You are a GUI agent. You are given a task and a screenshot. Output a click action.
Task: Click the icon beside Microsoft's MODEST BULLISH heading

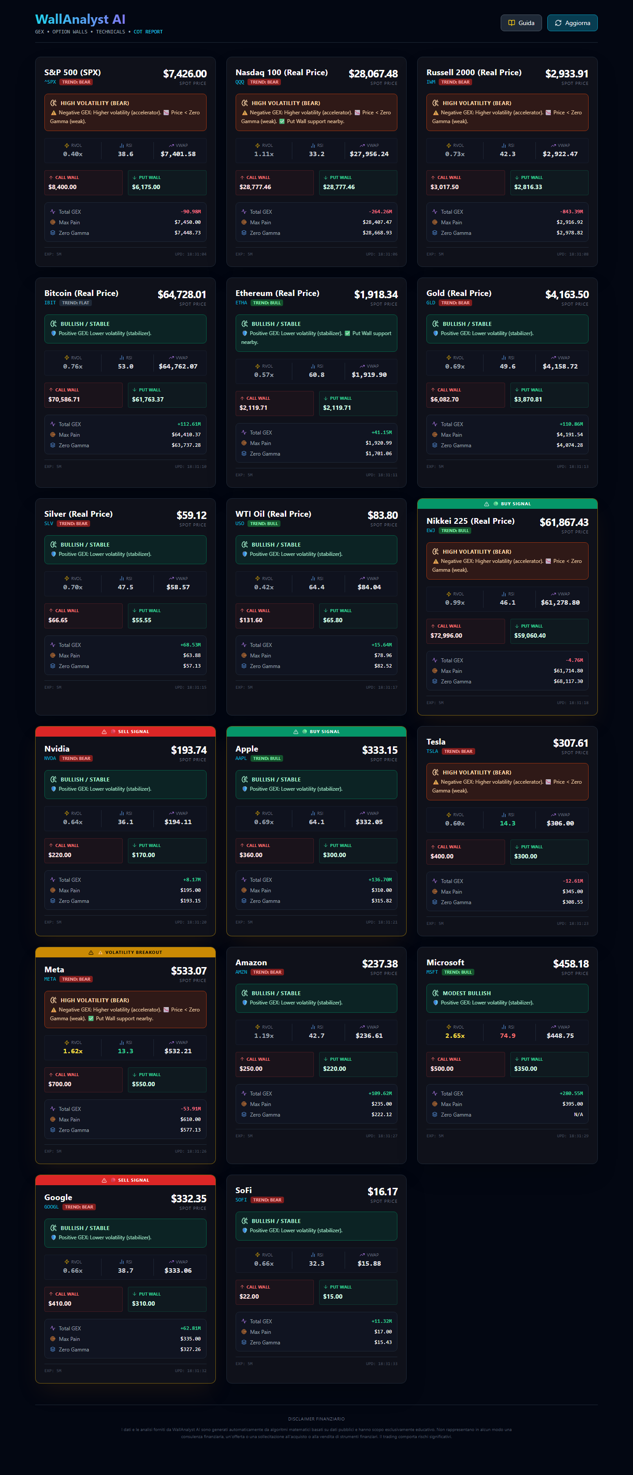[436, 993]
